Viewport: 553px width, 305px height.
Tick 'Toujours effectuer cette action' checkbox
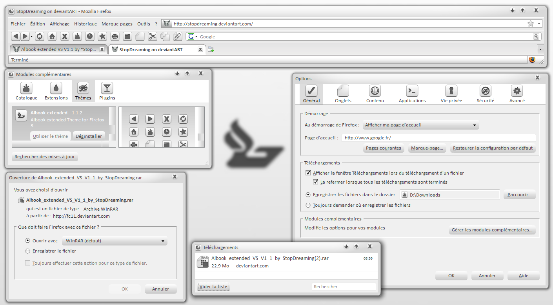[27, 263]
